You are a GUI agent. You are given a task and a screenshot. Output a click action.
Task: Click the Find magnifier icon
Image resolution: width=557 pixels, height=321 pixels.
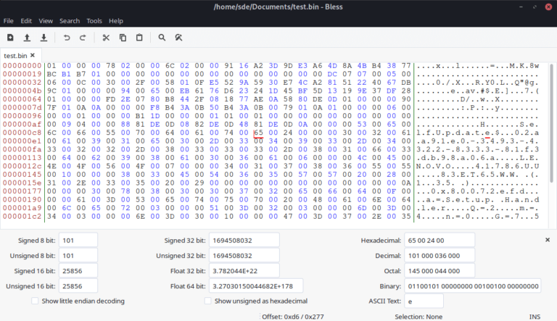pos(162,37)
